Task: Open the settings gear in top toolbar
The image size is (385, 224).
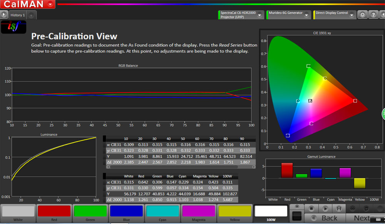Action: coord(362,15)
